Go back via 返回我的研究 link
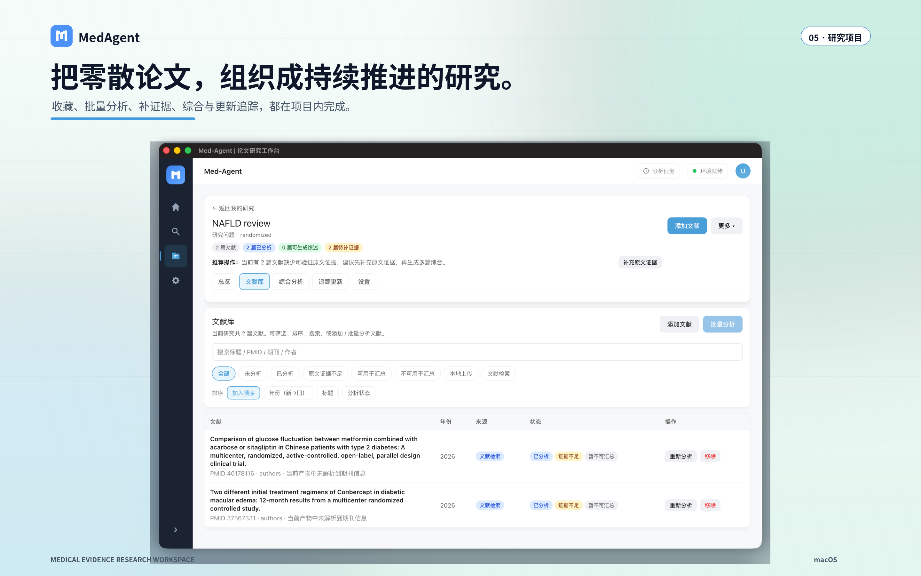Image resolution: width=921 pixels, height=576 pixels. tap(233, 208)
